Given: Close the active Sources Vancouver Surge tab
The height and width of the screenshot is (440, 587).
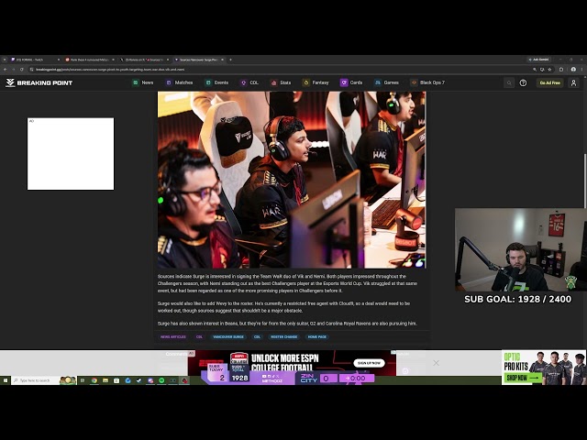Looking at the screenshot, I should [222, 60].
